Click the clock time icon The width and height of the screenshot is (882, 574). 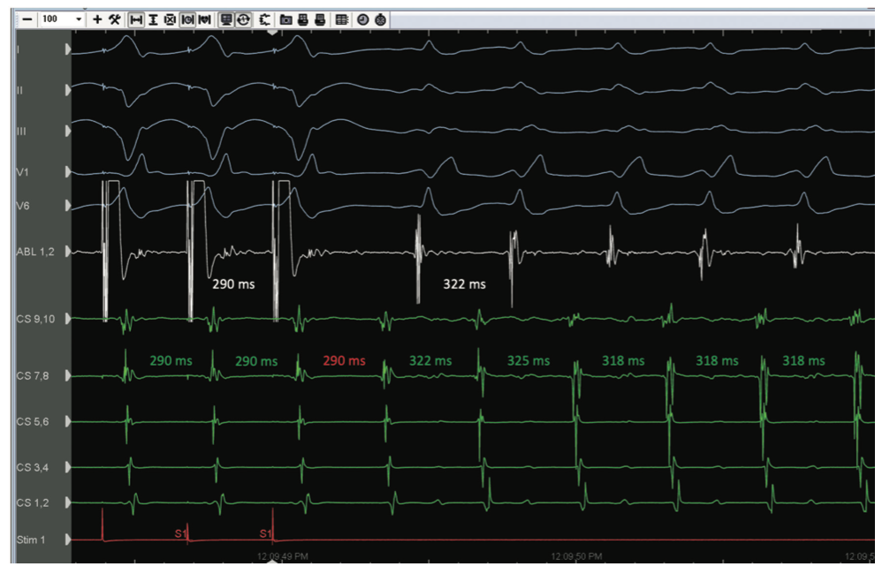click(363, 19)
